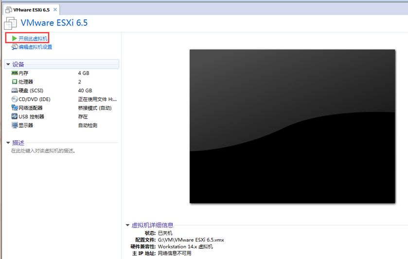Click the 描述 section heading text
This screenshot has width=408, height=259.
pyautogui.click(x=18, y=143)
